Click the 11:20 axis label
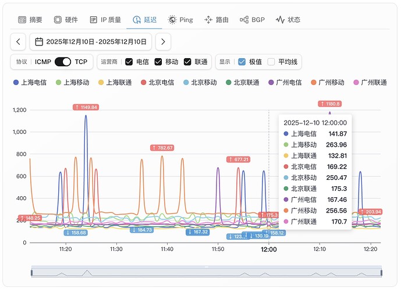401x291 pixels. pyautogui.click(x=65, y=249)
